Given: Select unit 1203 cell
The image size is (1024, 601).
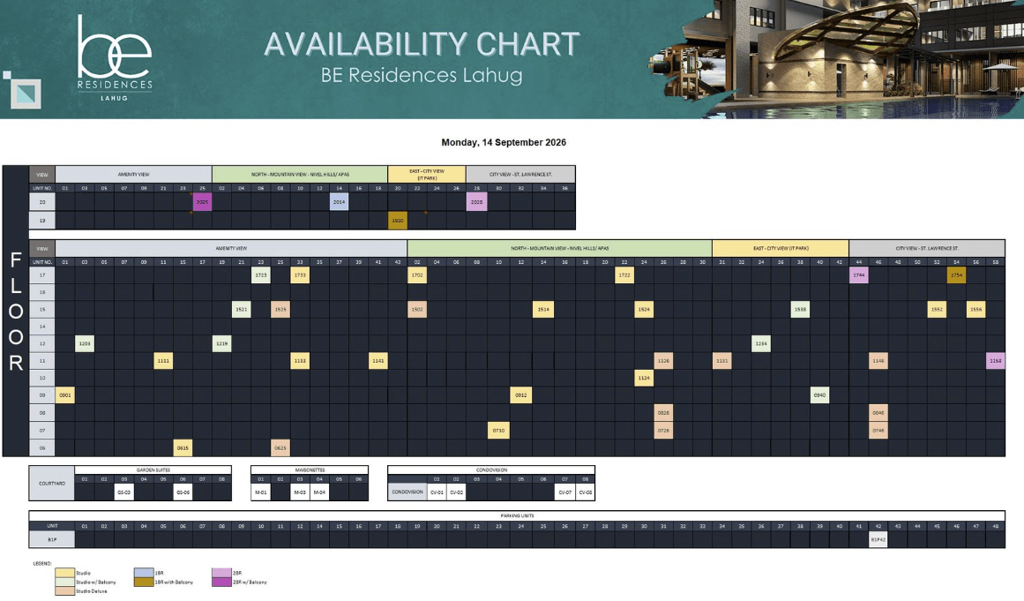Looking at the screenshot, I should coord(85,343).
